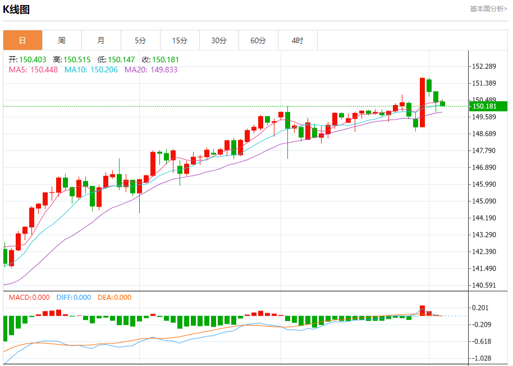Click the 151.389 axis value
This screenshot has height=366, width=513.
click(x=484, y=83)
